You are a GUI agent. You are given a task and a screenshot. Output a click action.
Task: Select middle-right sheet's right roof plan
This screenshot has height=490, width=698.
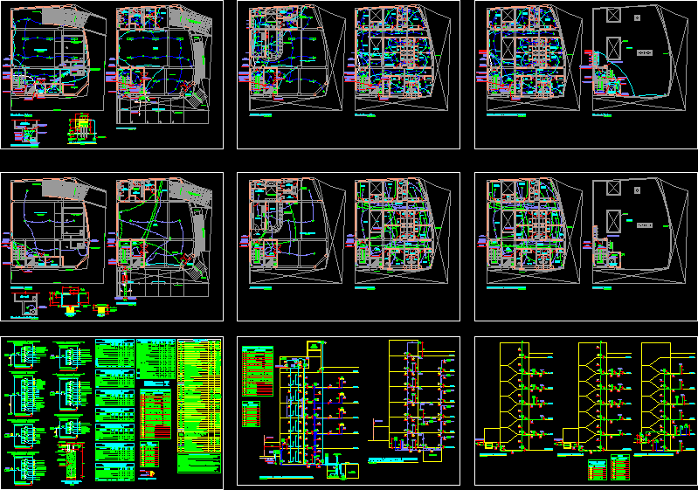tap(636, 231)
